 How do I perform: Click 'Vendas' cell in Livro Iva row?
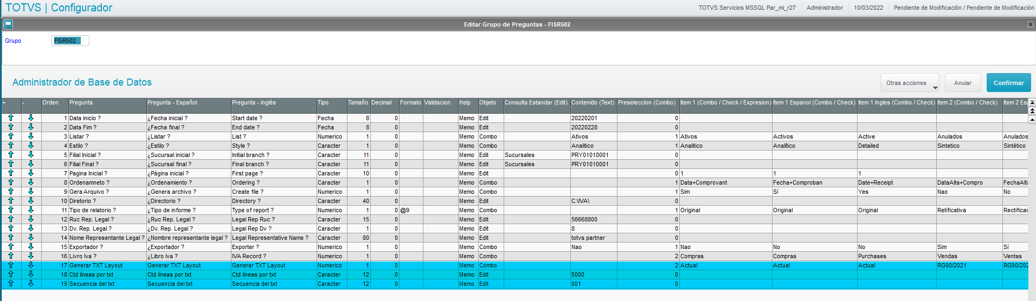[969, 256]
